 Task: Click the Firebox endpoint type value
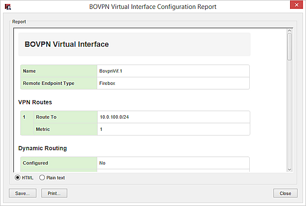(107, 83)
